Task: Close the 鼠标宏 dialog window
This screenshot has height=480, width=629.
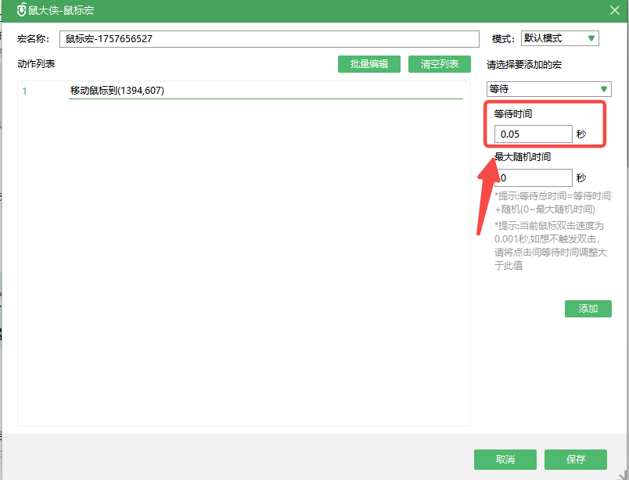Action: [x=614, y=10]
